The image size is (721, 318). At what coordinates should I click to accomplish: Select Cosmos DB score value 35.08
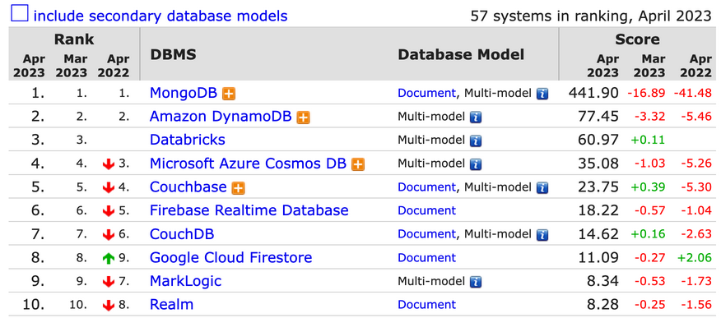click(x=598, y=163)
